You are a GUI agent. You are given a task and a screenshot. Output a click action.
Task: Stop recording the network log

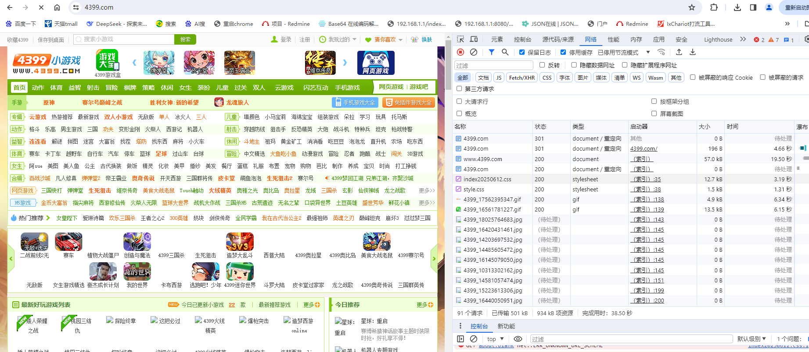(460, 52)
